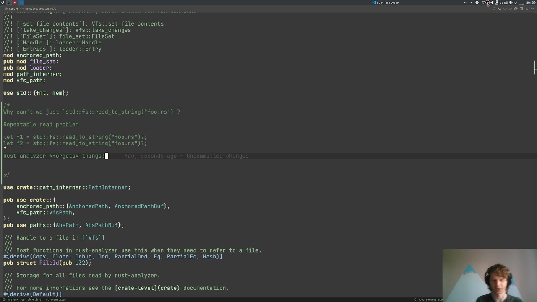Close window via the round X panel icon
This screenshot has width=537, height=302.
click(477, 3)
